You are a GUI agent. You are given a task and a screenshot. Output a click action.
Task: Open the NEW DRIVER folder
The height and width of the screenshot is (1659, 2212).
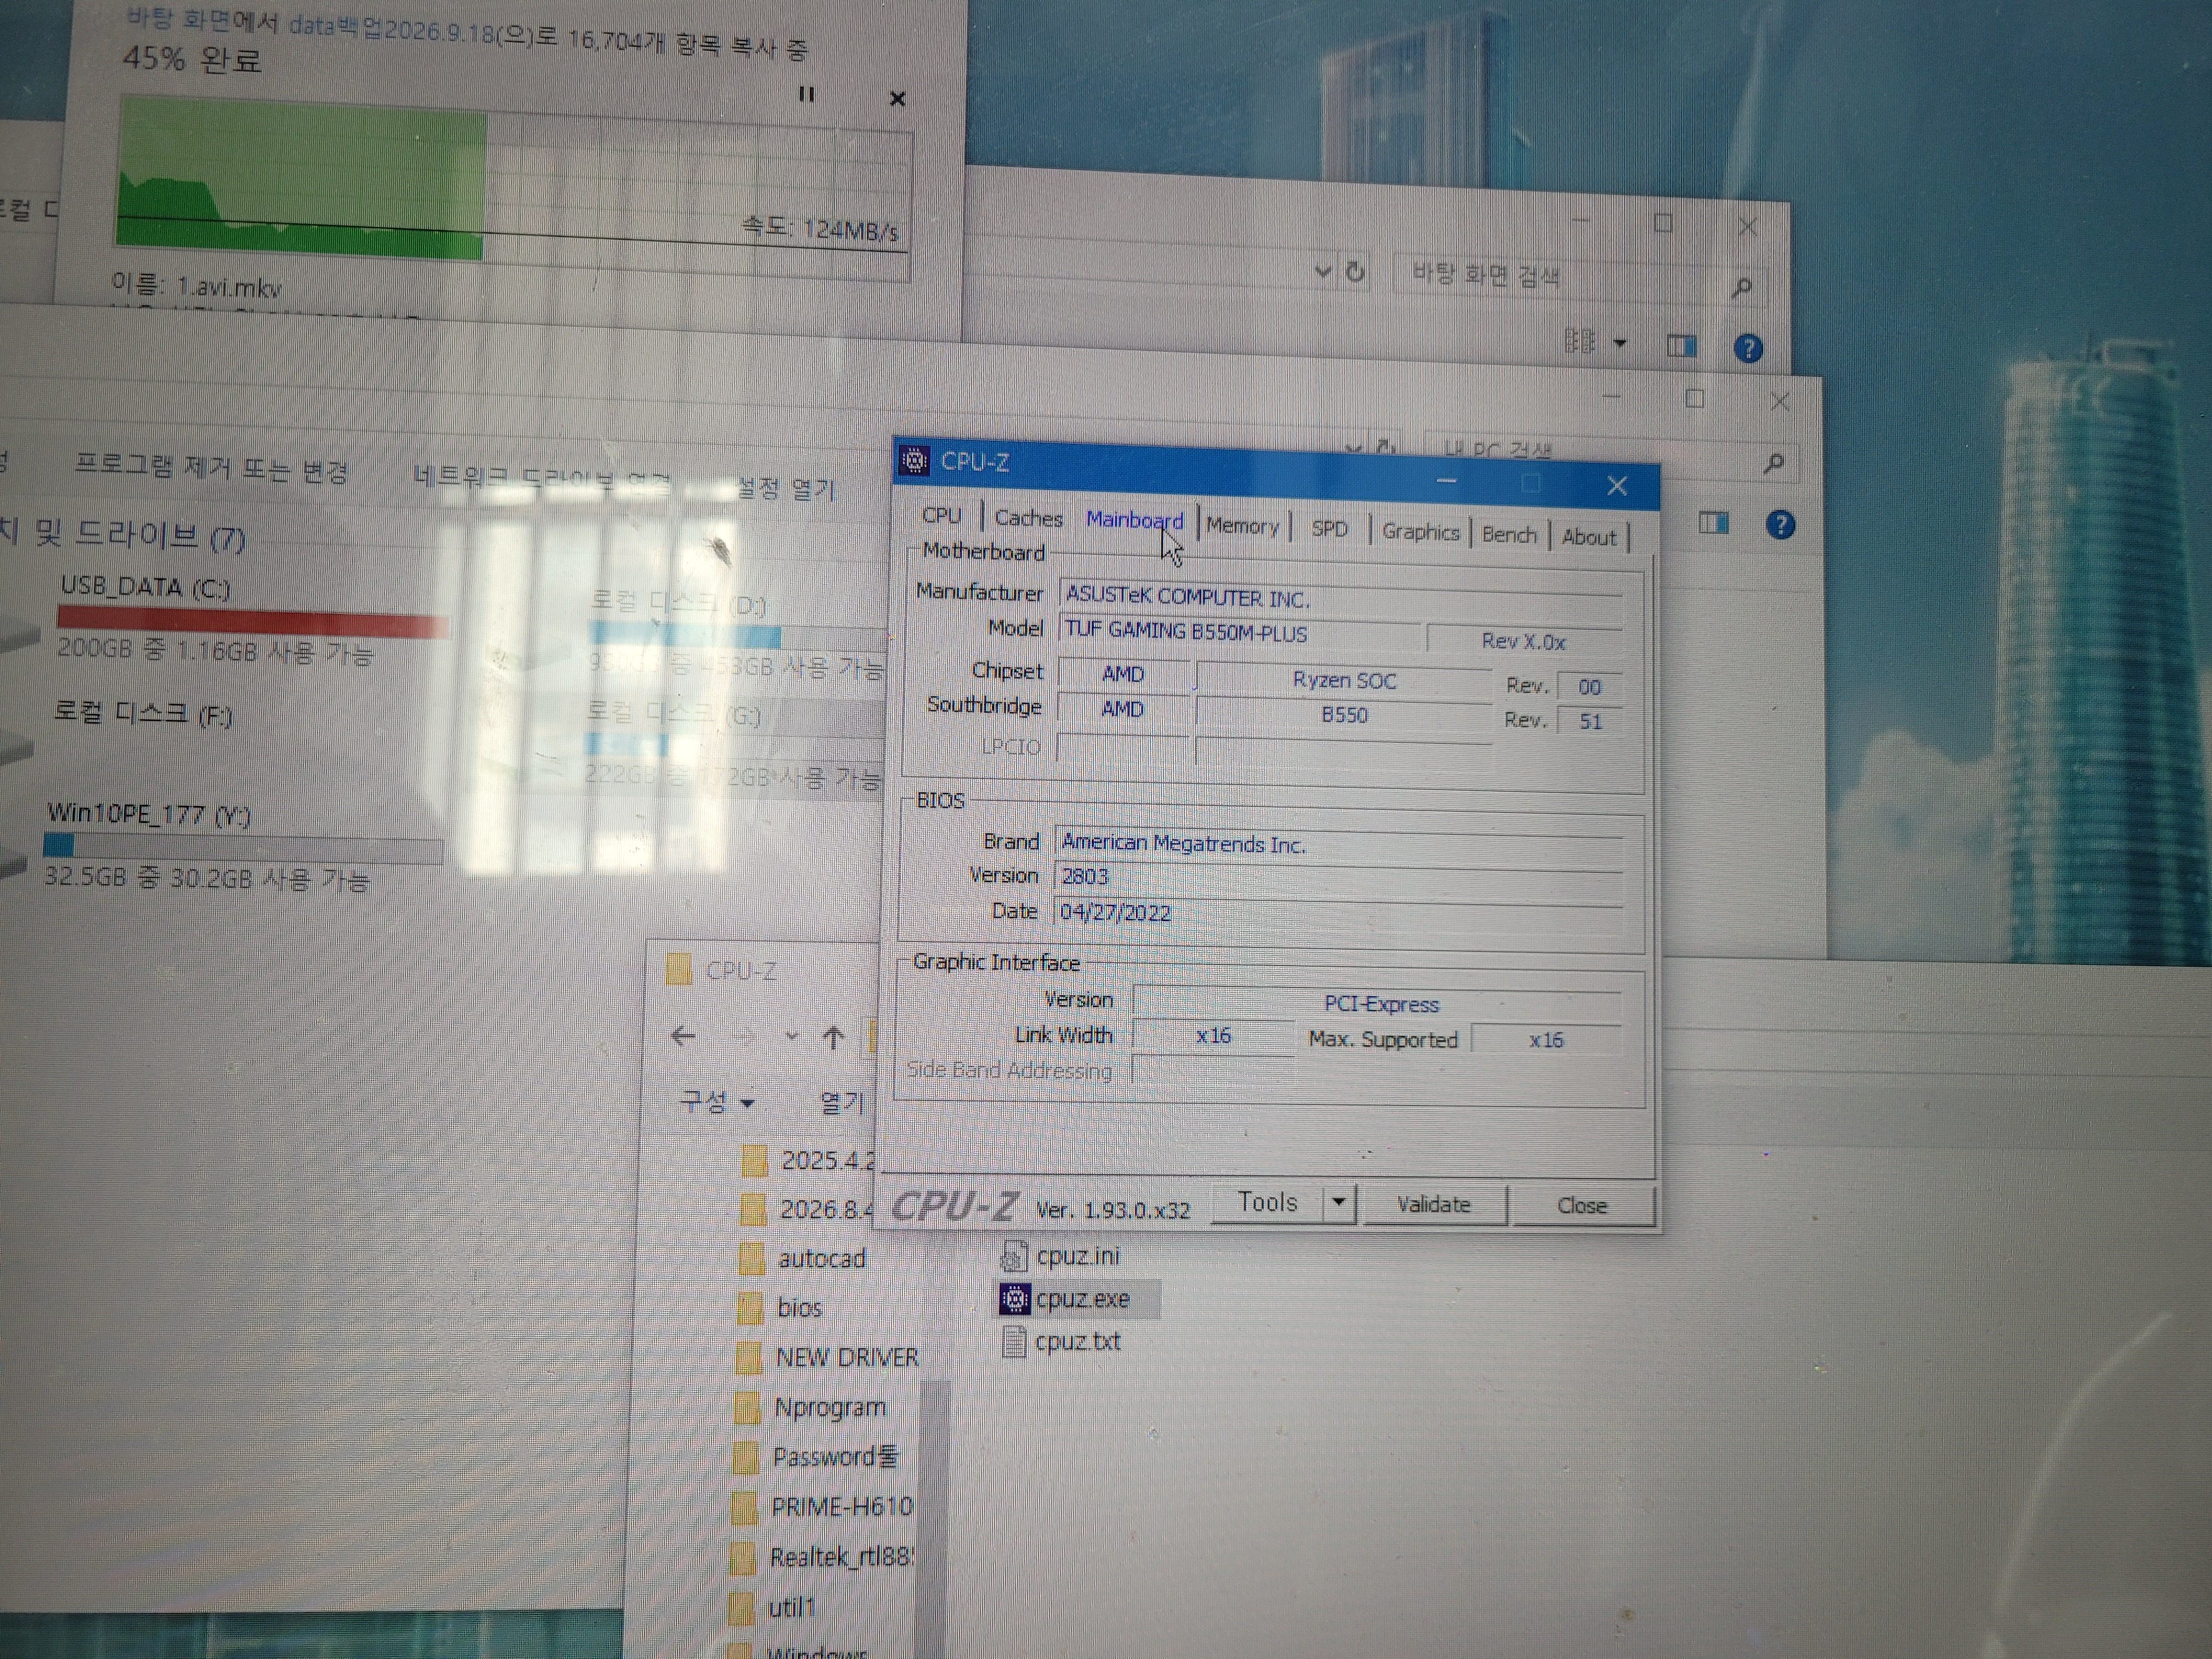pos(827,1357)
